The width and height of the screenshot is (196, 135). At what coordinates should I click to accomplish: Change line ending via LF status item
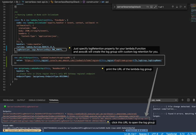tap(162, 134)
